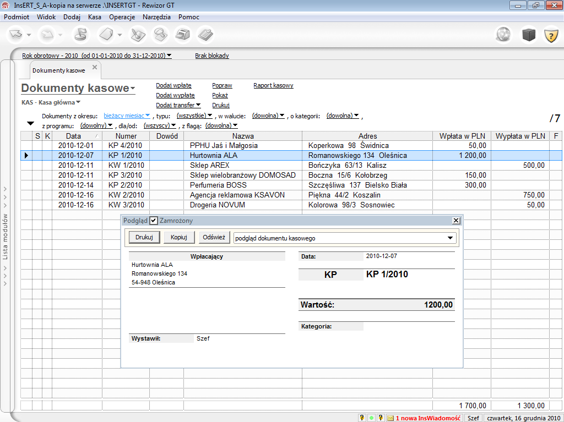Click the paintbrush edit icon in the toolbar
The height and width of the screenshot is (422, 564).
point(137,35)
